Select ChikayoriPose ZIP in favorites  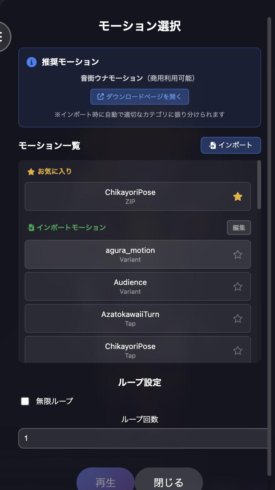click(130, 197)
